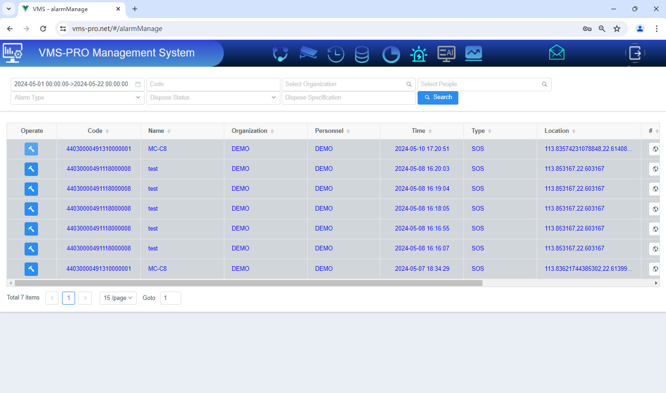Click the Goto page number input field
666x393 pixels.
tap(171, 298)
